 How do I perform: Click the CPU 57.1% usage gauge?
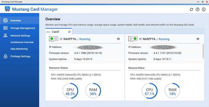(x=149, y=91)
